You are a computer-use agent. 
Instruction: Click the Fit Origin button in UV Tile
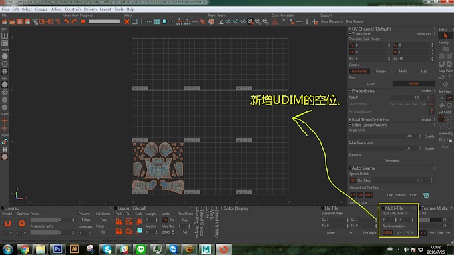point(369,233)
